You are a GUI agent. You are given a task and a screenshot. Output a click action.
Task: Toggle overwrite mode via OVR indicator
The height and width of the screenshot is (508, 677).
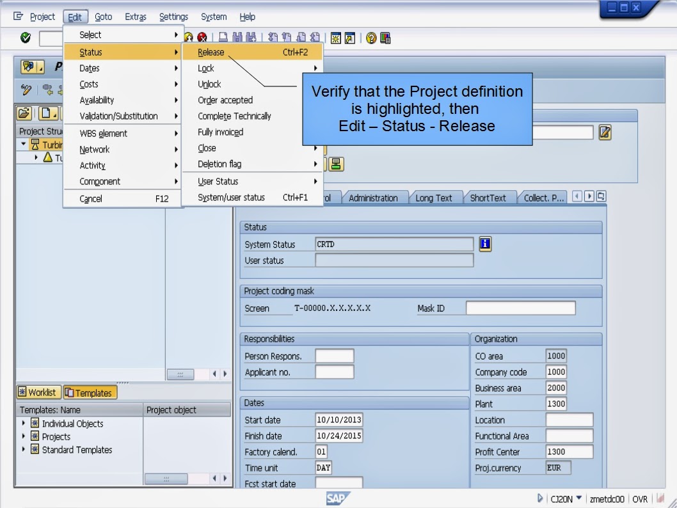640,498
